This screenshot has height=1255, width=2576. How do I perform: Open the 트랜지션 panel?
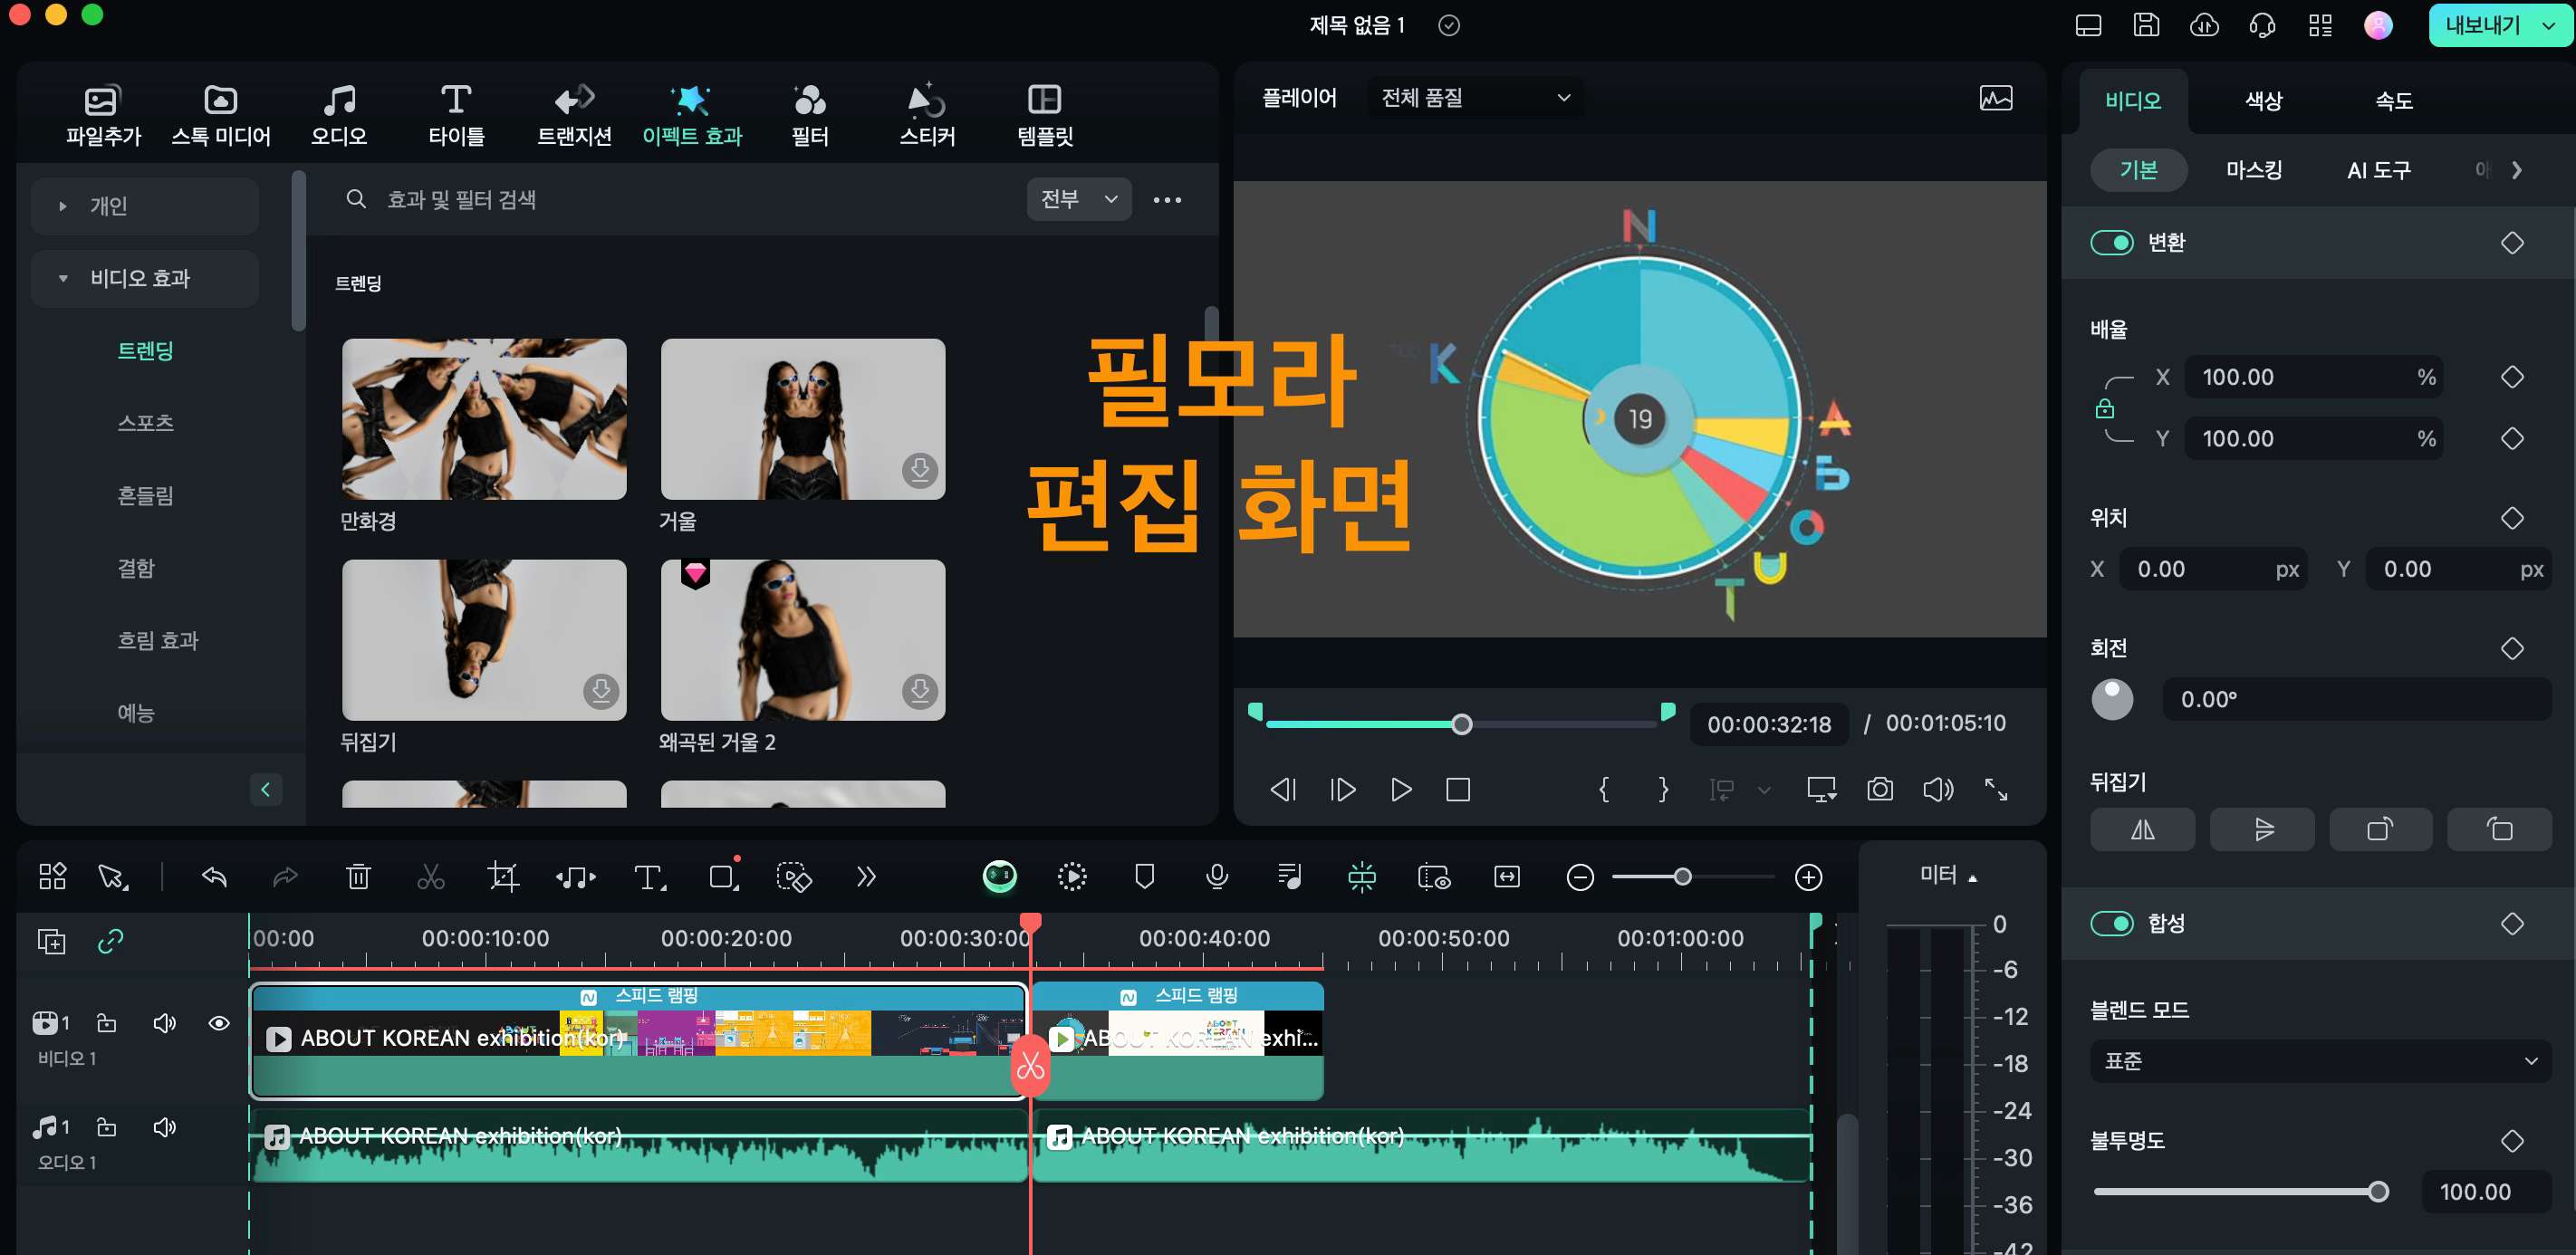point(574,115)
